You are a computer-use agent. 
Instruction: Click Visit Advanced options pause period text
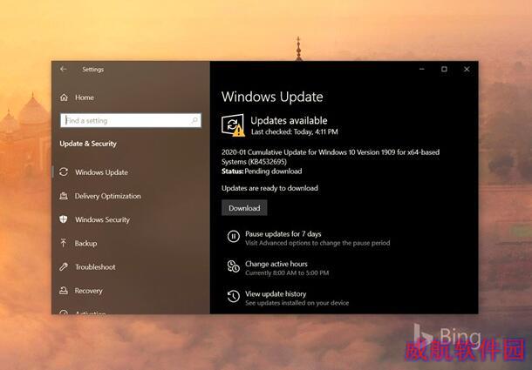pos(317,243)
